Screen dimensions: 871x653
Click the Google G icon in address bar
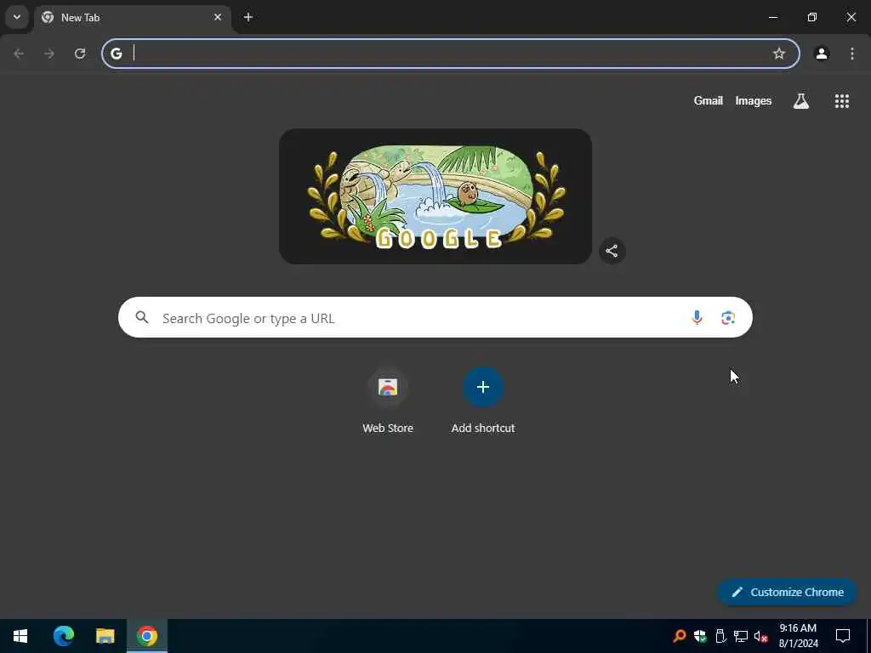point(116,54)
